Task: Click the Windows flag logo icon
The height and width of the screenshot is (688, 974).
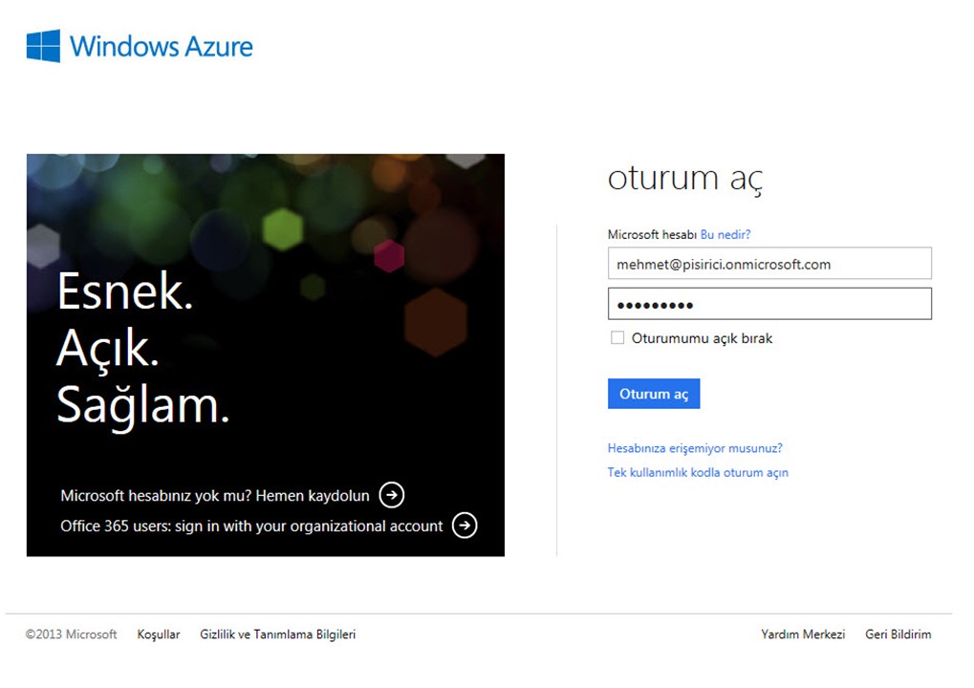Action: coord(43,46)
